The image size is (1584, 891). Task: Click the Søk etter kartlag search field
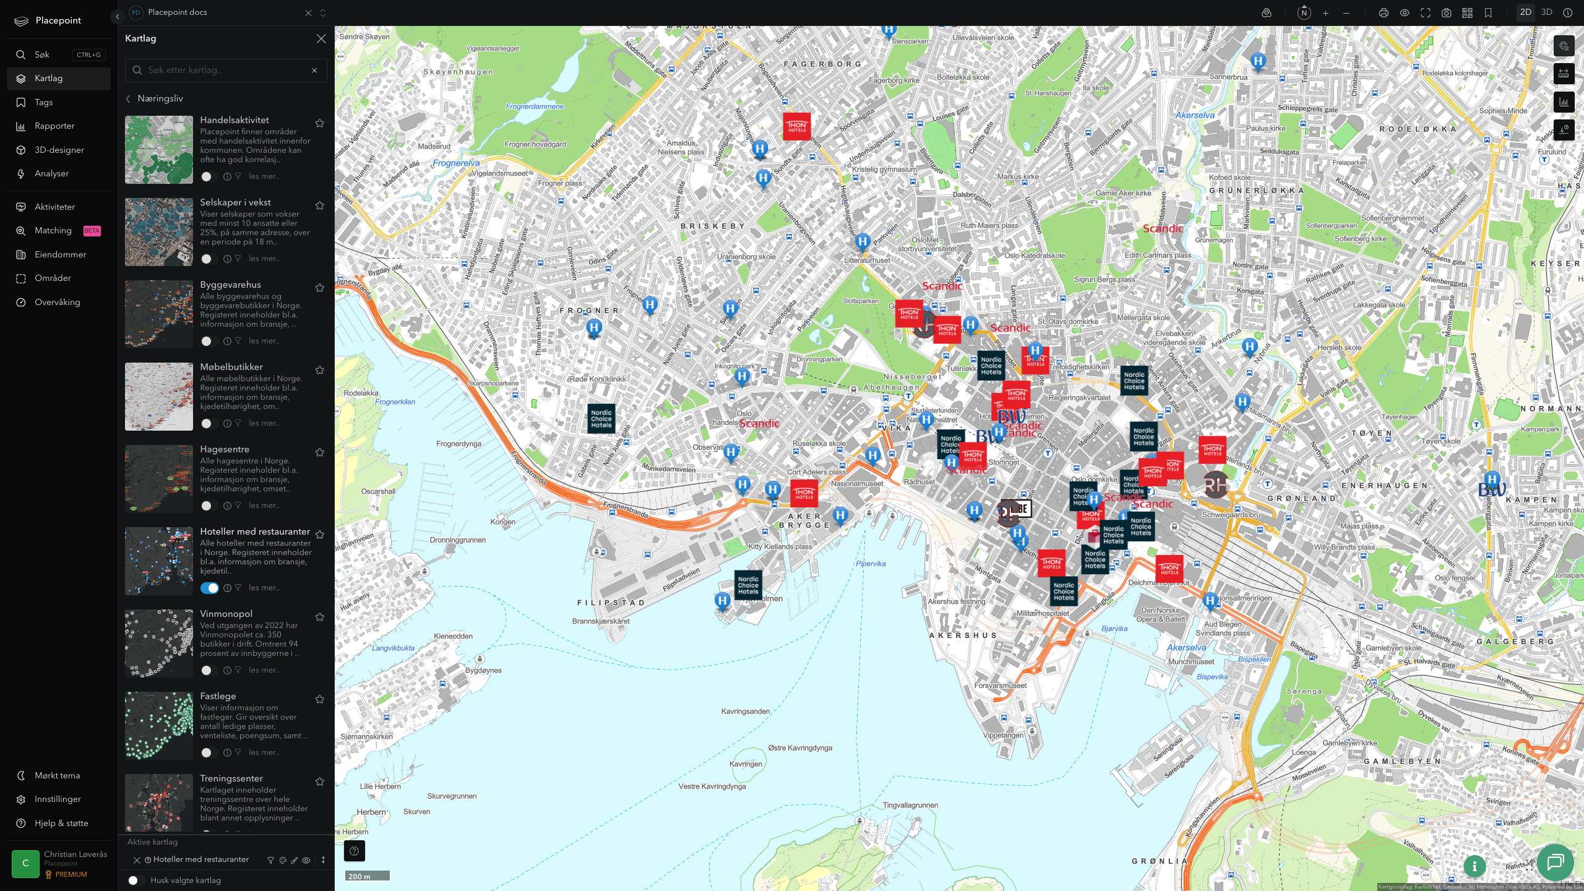(226, 71)
